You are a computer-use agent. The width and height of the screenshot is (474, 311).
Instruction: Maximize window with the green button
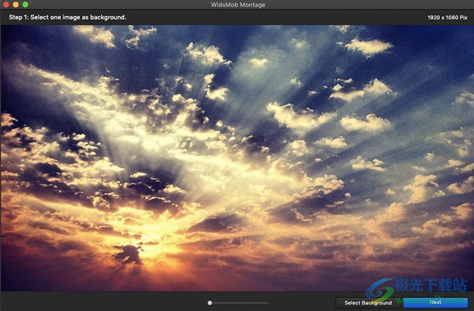coord(25,4)
